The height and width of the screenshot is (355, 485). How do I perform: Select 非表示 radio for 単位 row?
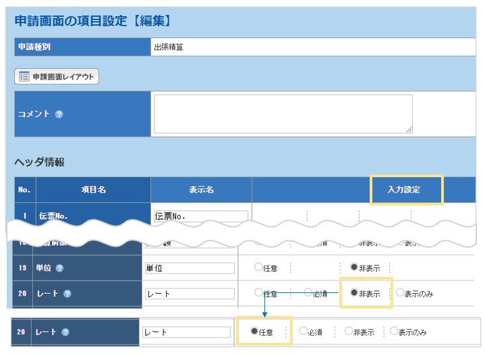pos(354,267)
